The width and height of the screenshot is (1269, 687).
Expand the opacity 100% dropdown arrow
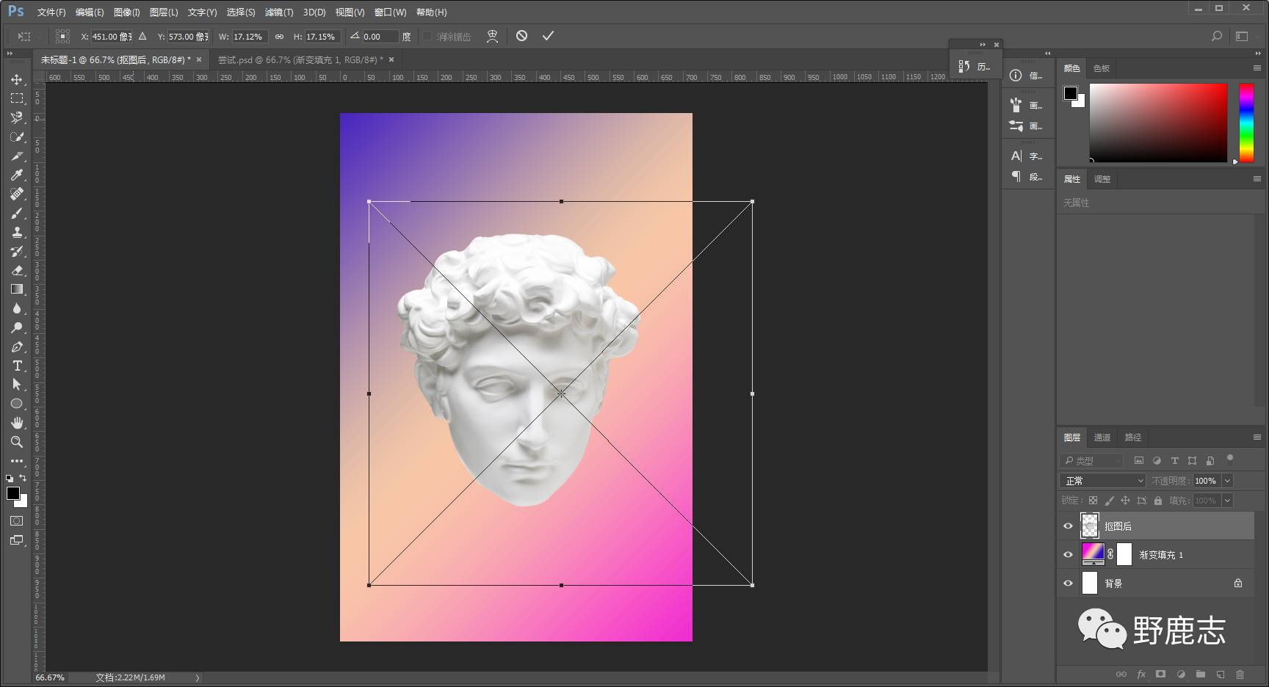(x=1227, y=481)
